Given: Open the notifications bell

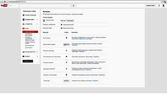Looking at the screenshot, I should (159, 5).
